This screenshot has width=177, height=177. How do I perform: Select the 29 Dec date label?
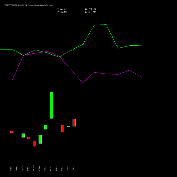(x=28, y=169)
